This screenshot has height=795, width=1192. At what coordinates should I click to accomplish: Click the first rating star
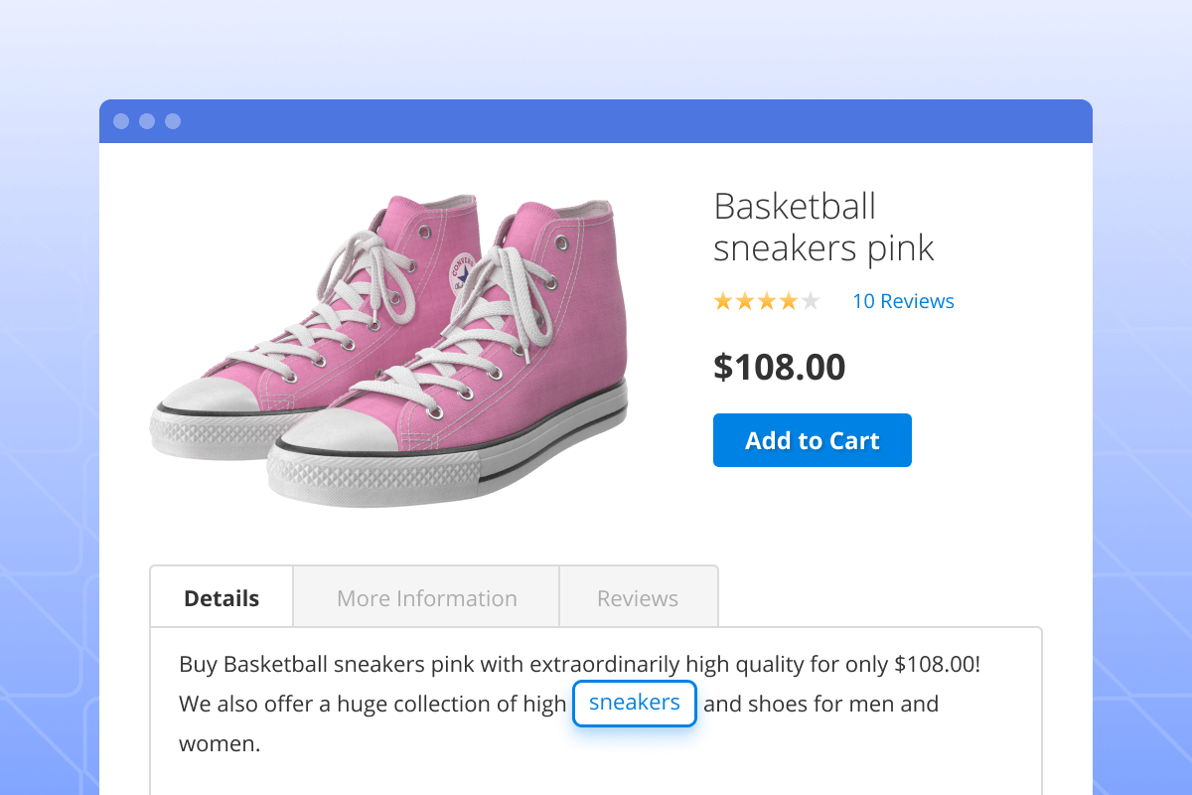click(x=723, y=301)
